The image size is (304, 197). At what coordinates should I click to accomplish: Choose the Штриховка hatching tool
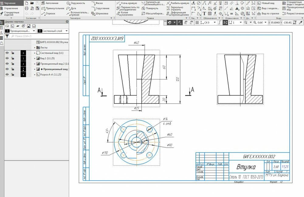100,14
